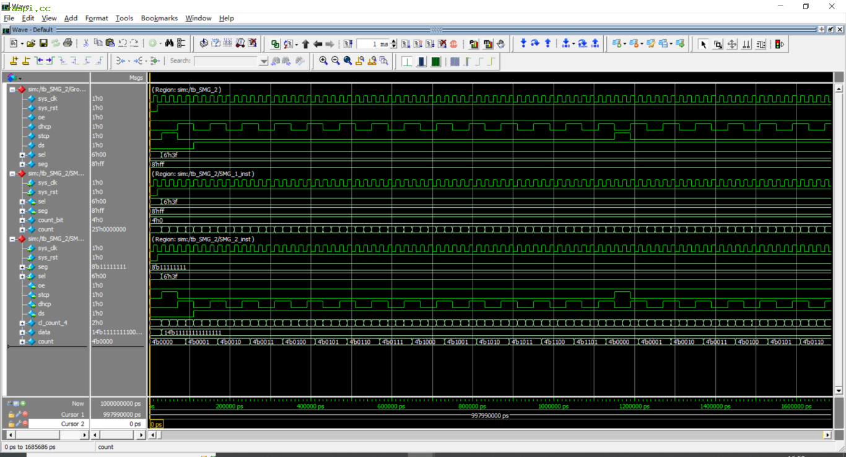The width and height of the screenshot is (846, 457).
Task: Click the run length time input field
Action: point(373,44)
